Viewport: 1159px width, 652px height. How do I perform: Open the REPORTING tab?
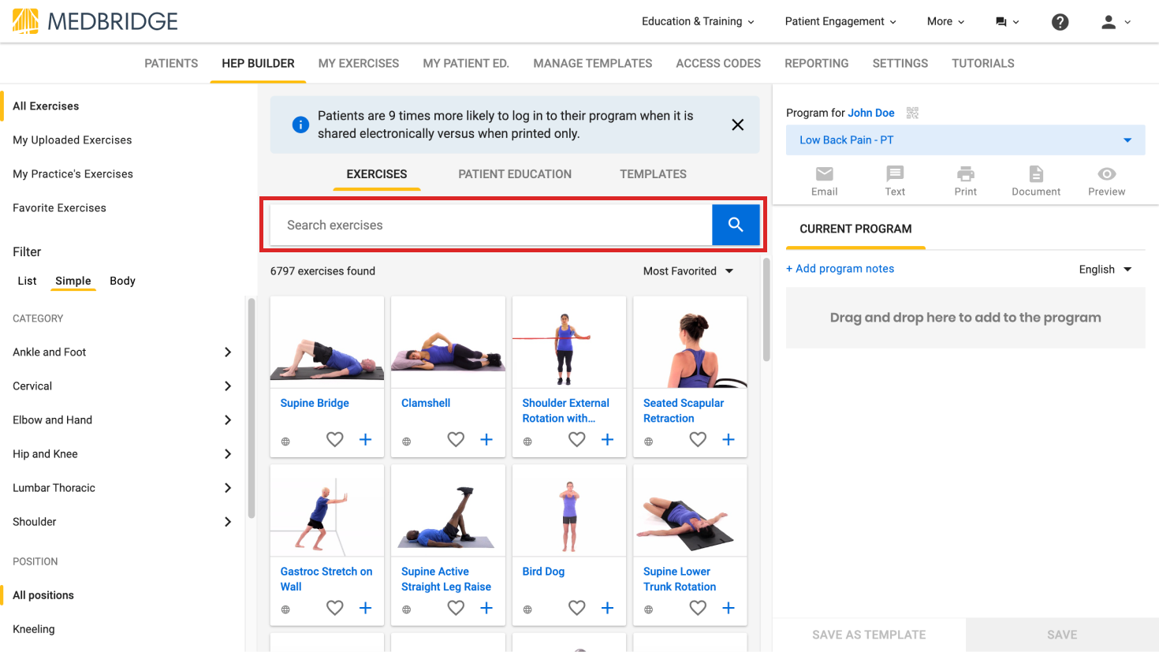pyautogui.click(x=817, y=63)
